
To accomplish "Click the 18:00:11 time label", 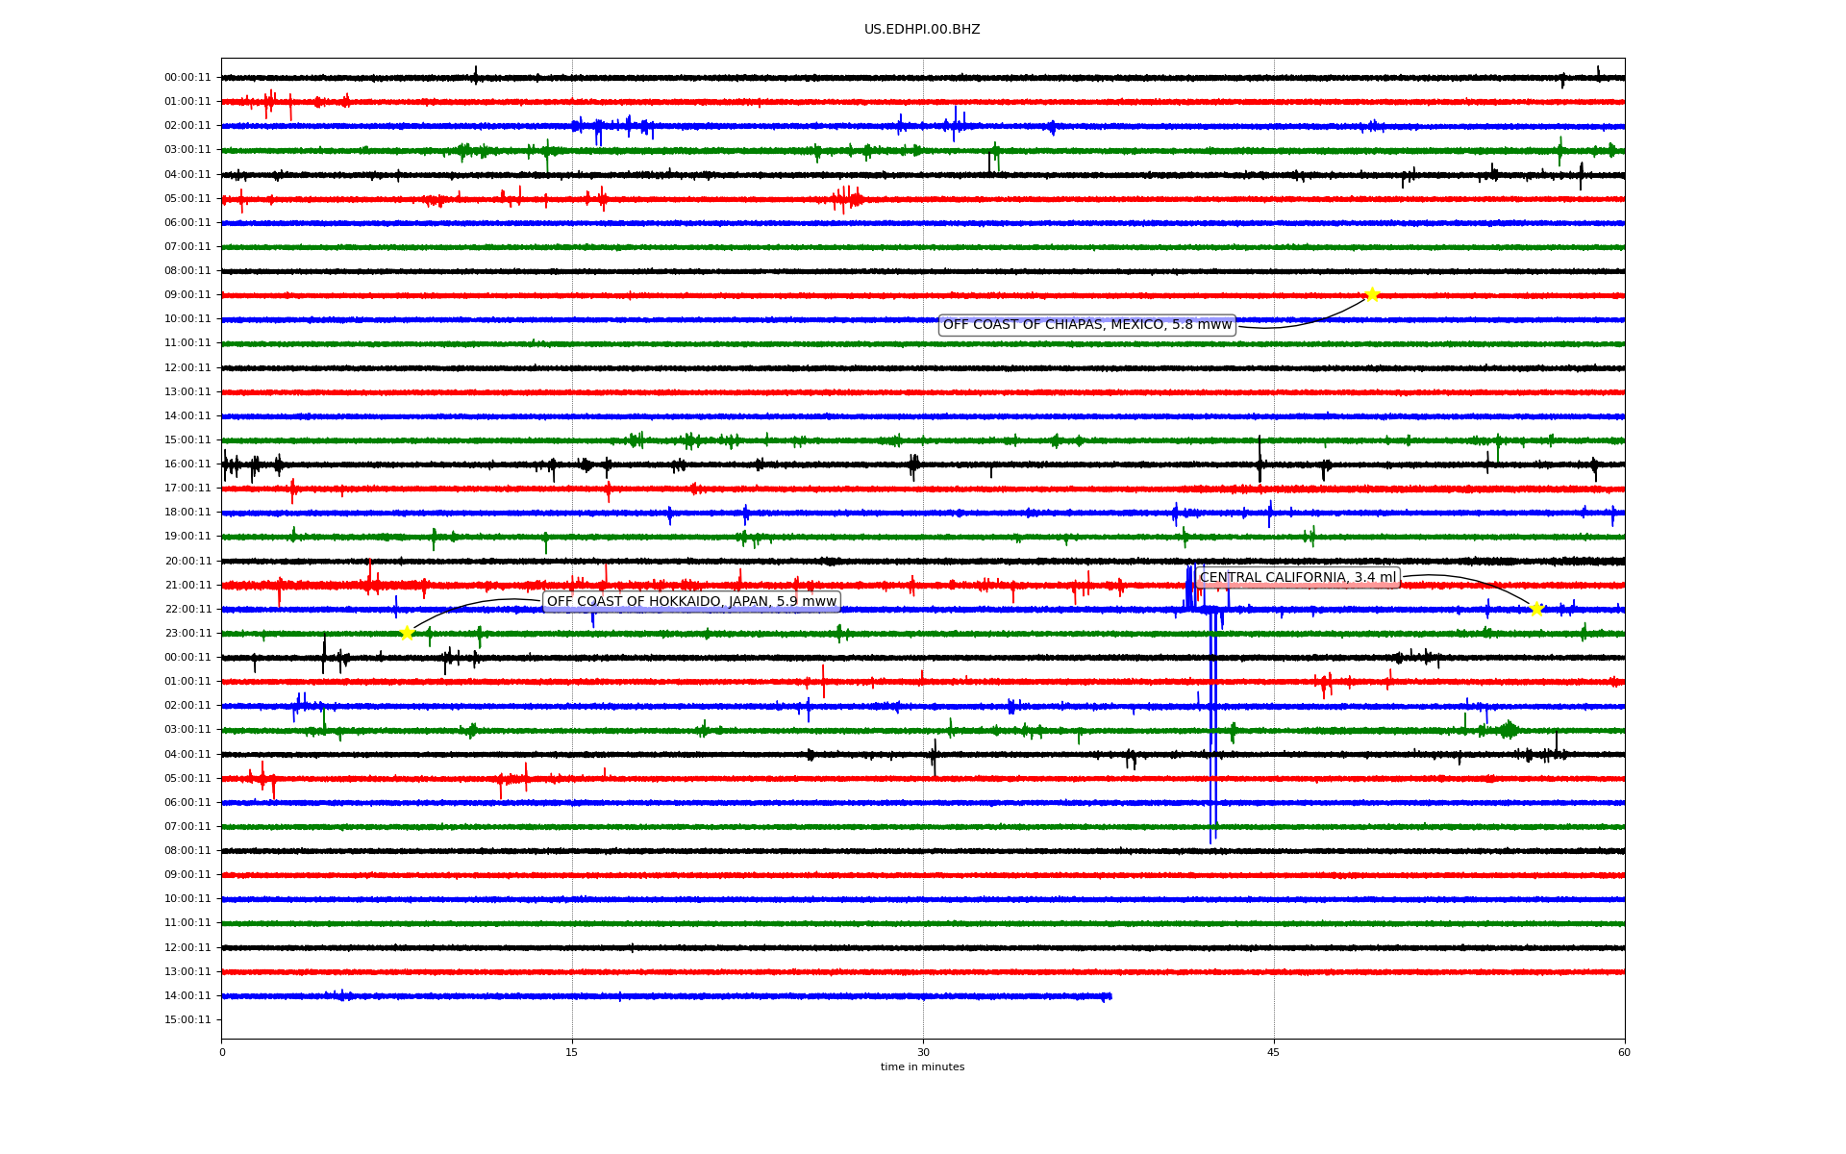I will click(x=187, y=513).
